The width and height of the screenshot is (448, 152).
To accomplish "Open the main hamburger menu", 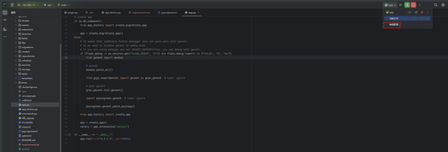I will pos(12,5).
